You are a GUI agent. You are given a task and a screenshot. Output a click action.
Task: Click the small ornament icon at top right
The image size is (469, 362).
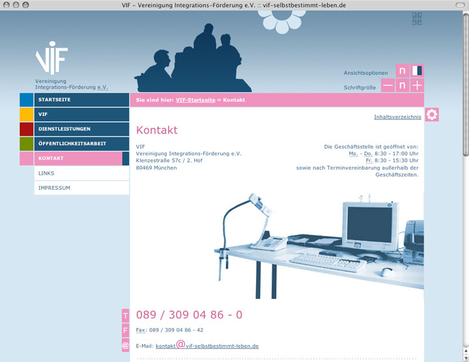pyautogui.click(x=417, y=19)
